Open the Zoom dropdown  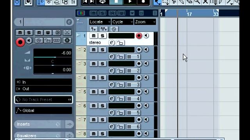click(x=145, y=22)
